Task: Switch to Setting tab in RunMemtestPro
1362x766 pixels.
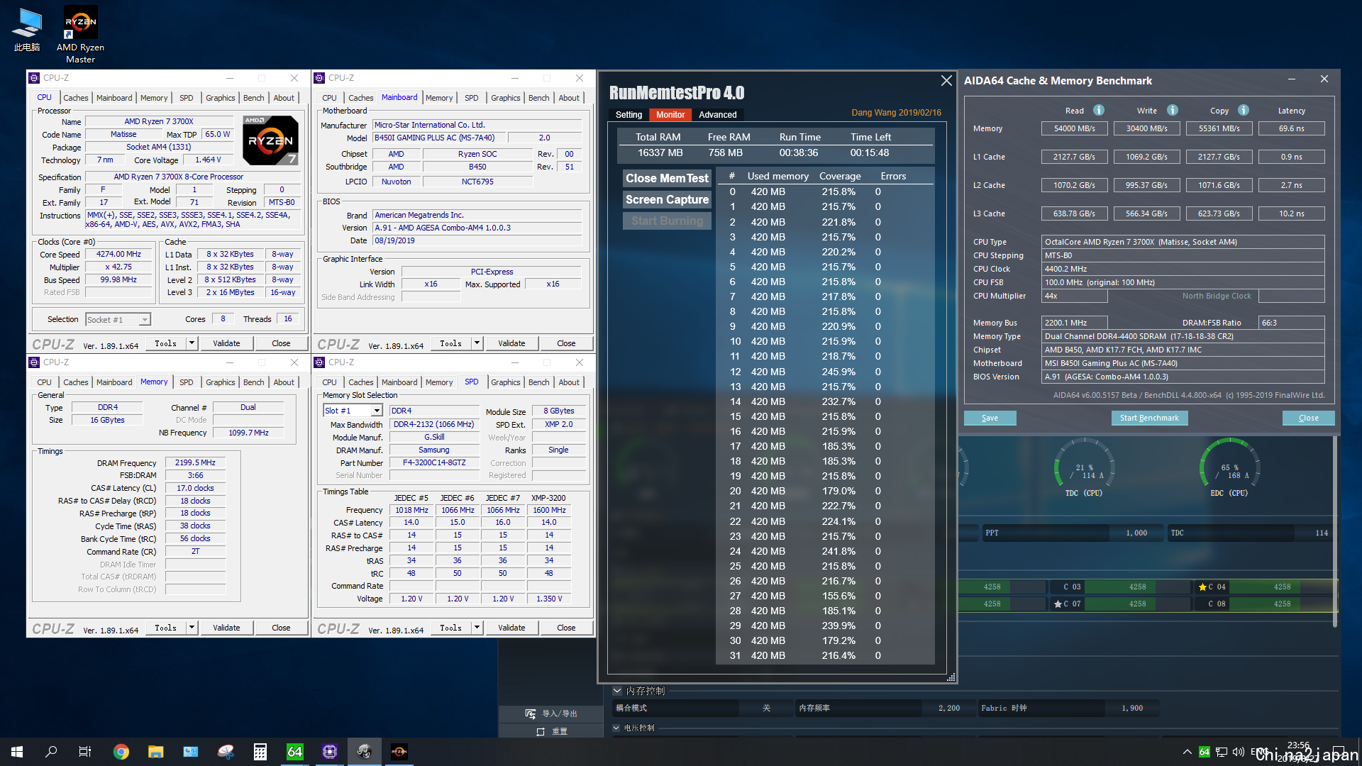Action: pyautogui.click(x=629, y=115)
